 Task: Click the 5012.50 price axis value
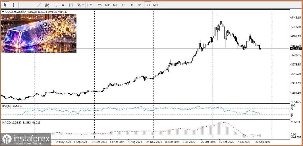[x=296, y=27]
